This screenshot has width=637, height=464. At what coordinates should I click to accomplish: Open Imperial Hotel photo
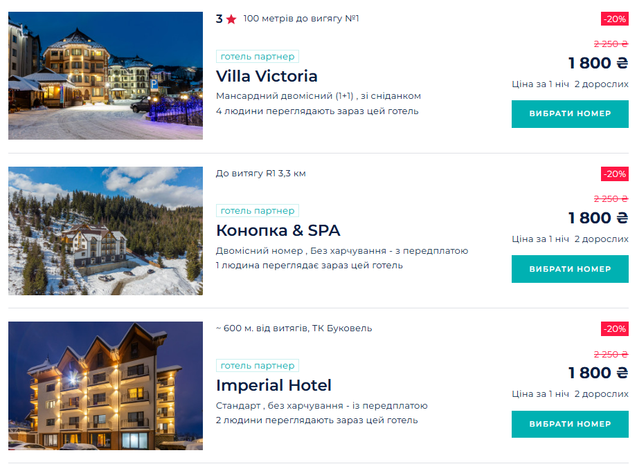point(105,386)
